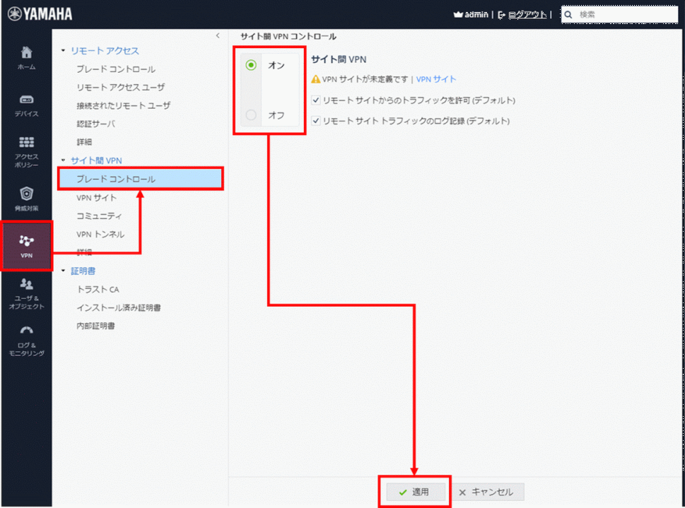Viewport: 685px width, 508px height.
Task: Click the YAMAHA logo
Action: click(x=40, y=14)
